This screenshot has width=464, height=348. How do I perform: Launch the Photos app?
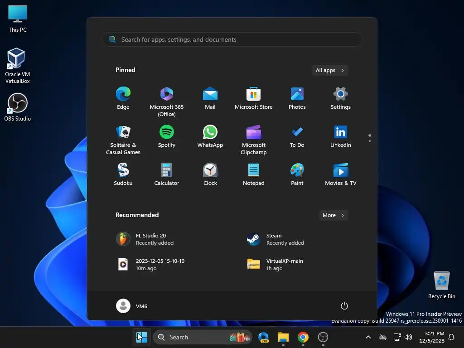297,98
